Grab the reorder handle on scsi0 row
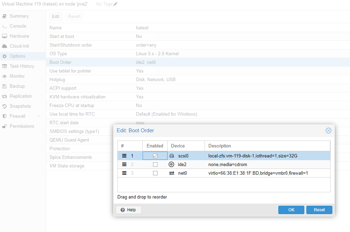Viewport: 350px width, 232px height. 124,156
